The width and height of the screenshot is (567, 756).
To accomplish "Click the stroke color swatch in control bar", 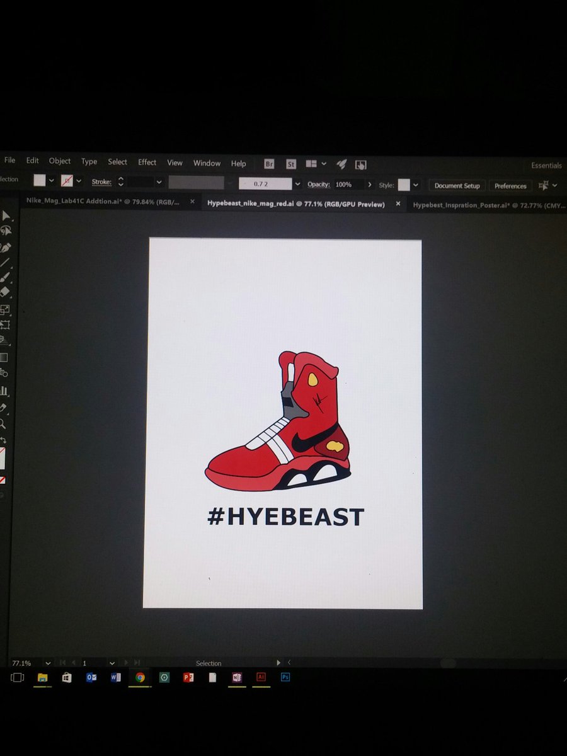I will (x=67, y=181).
